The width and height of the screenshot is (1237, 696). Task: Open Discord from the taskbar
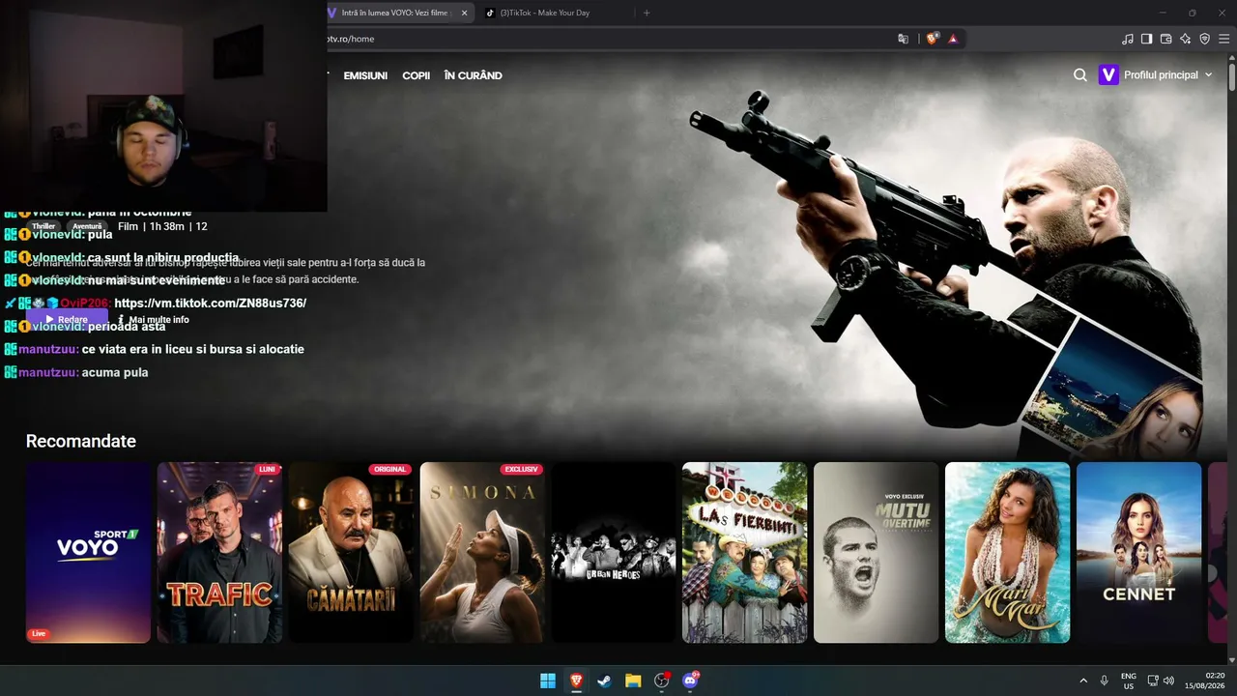[x=690, y=681]
